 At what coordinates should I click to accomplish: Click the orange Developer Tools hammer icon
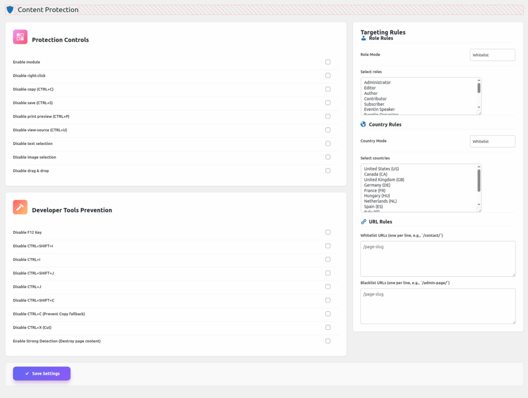pyautogui.click(x=20, y=207)
